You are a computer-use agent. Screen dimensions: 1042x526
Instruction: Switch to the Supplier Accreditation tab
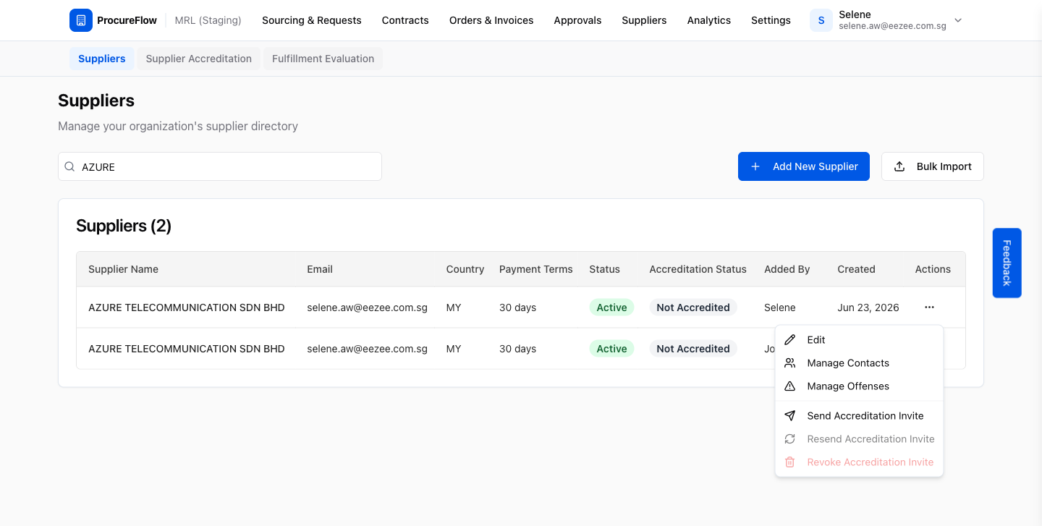pos(199,59)
